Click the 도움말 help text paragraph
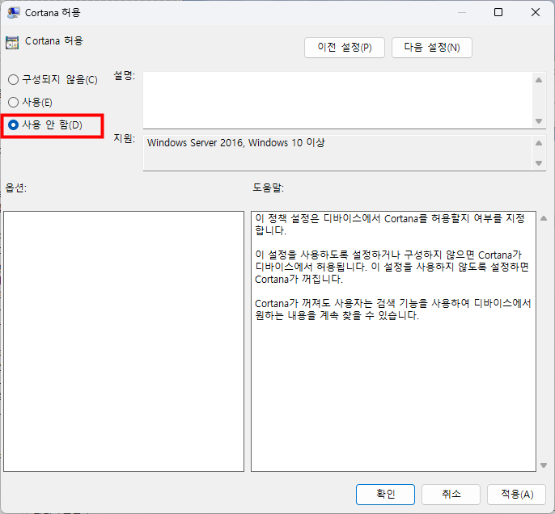 pyautogui.click(x=393, y=267)
